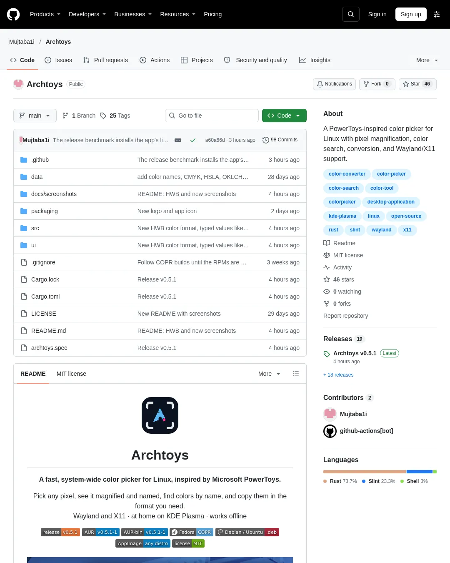Screen dimensions: 450x563
Task: Click the Archtoys repository avatar icon
Action: pyautogui.click(x=18, y=84)
